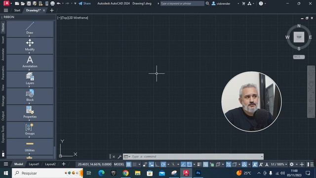Screen dimensions: 316x178
Task: Select the Parametric ribbon tab
Action: (3, 72)
